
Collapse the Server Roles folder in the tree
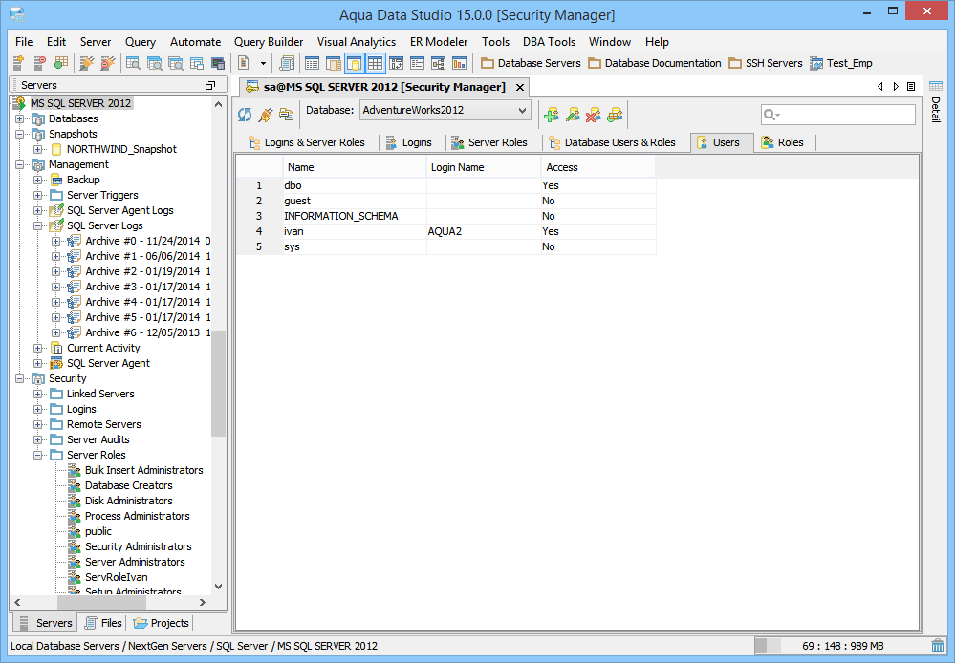pos(38,455)
